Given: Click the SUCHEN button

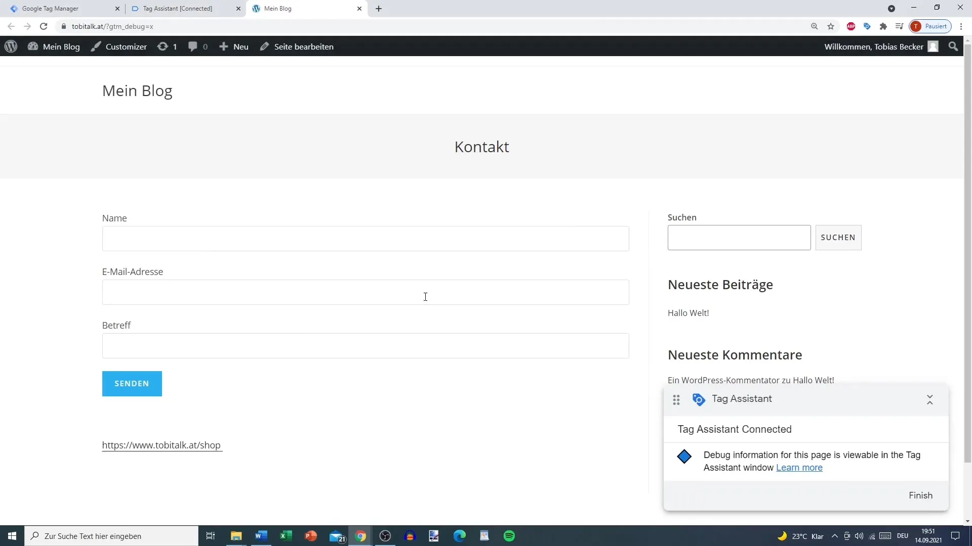Looking at the screenshot, I should pyautogui.click(x=838, y=238).
